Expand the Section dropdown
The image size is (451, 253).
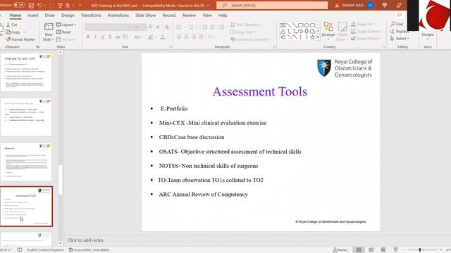click(x=67, y=39)
